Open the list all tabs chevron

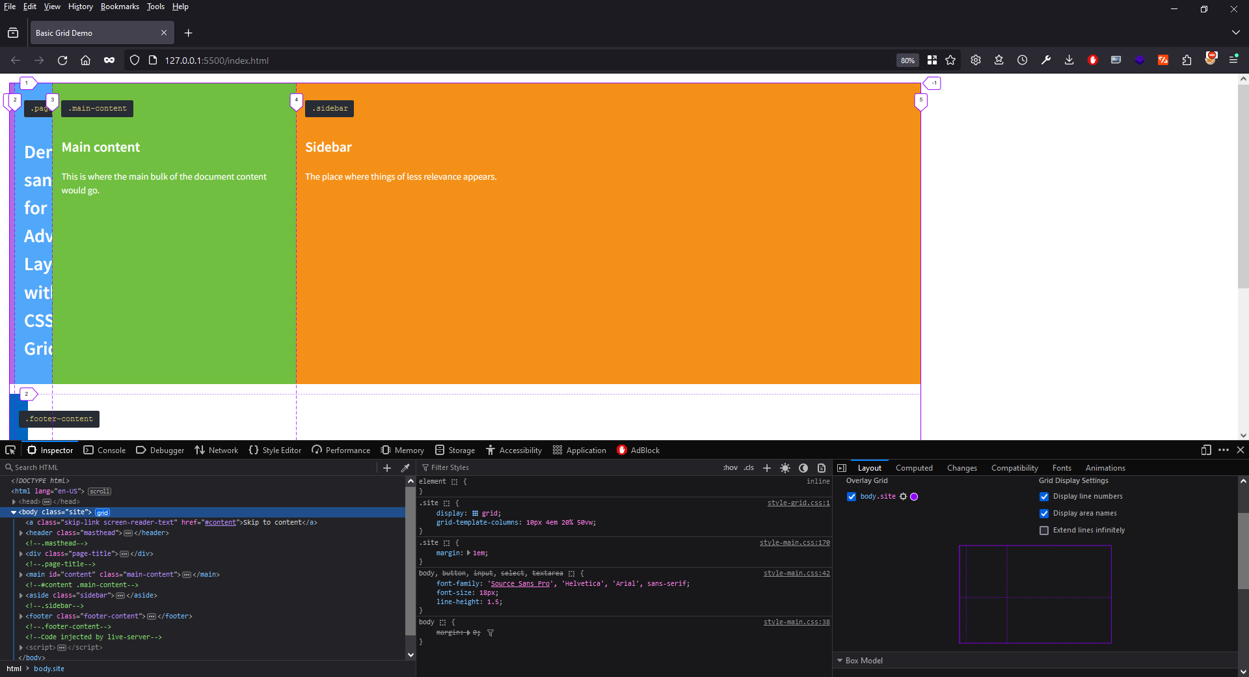pyautogui.click(x=1235, y=33)
